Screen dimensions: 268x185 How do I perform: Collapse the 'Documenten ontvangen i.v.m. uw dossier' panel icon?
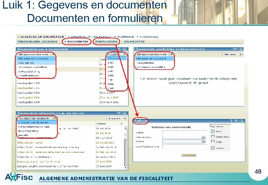coord(119,113)
